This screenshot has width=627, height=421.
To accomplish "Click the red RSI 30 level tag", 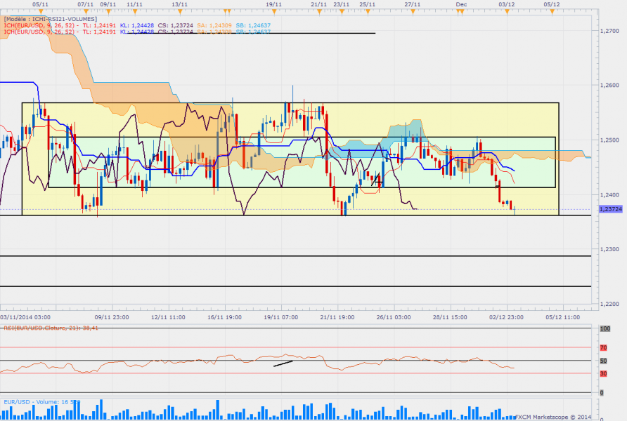I will pos(603,373).
